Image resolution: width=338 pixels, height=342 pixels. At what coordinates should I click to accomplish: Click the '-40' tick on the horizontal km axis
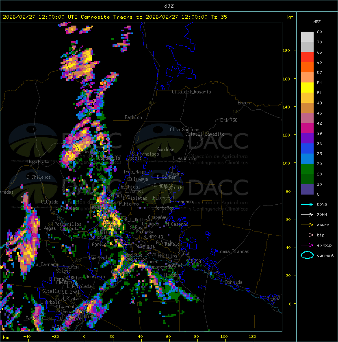[27, 337]
